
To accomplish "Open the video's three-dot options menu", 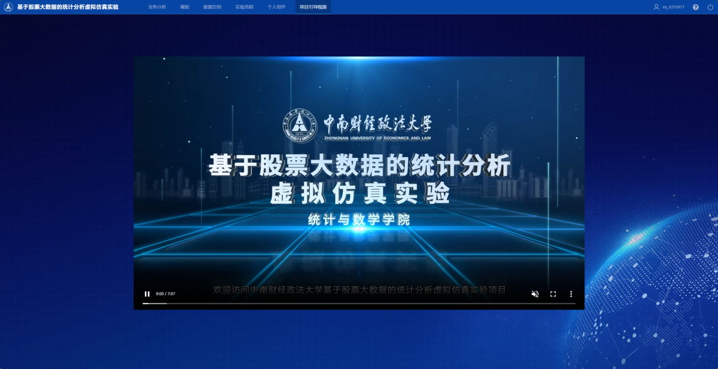I will pyautogui.click(x=571, y=294).
